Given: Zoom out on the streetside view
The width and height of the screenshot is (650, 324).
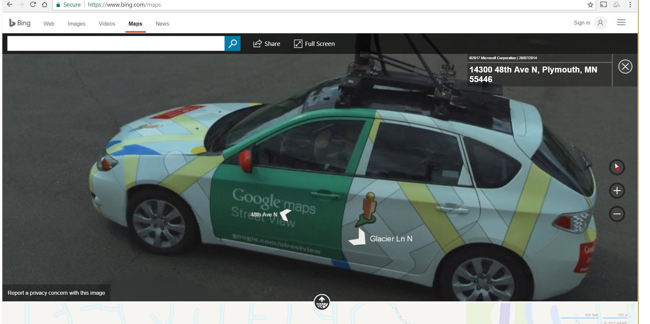Looking at the screenshot, I should pyautogui.click(x=616, y=214).
